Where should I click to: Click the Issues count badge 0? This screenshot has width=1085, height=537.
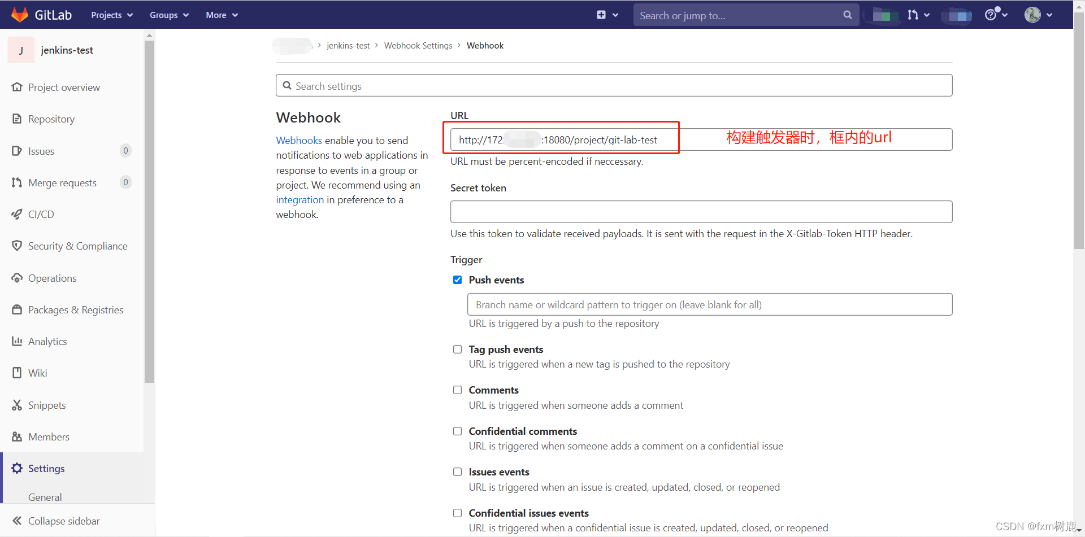(x=125, y=150)
